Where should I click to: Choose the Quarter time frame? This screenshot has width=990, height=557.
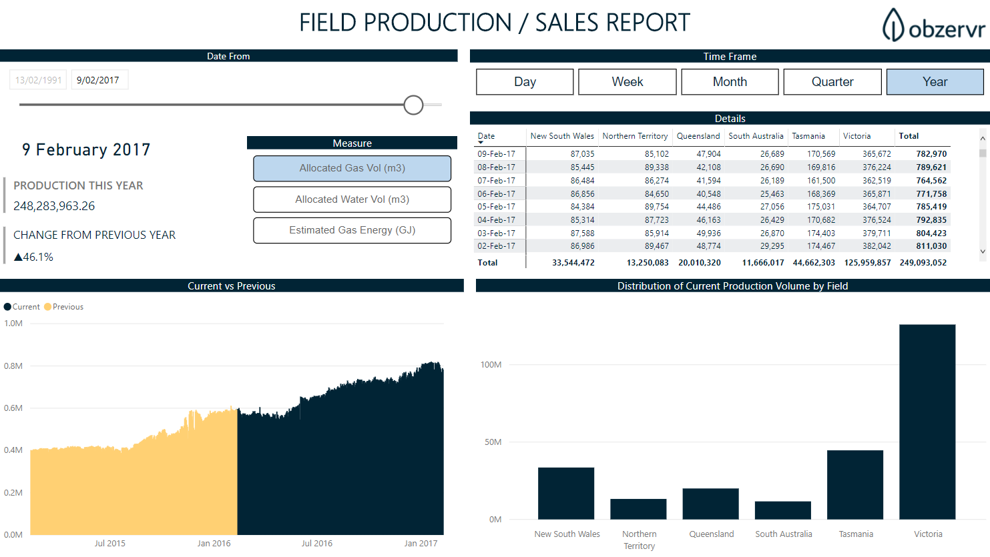pos(832,82)
